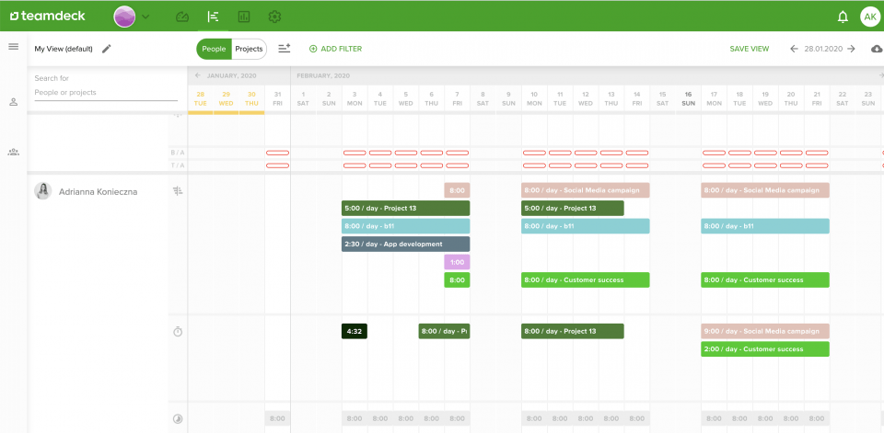Open the 4:32 timesheet entry

tap(354, 331)
